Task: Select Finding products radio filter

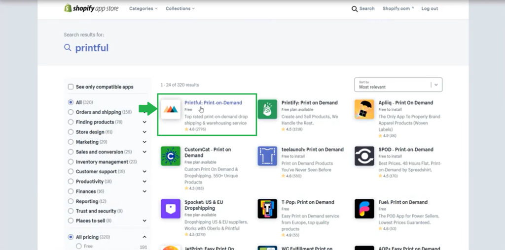Action: click(71, 122)
